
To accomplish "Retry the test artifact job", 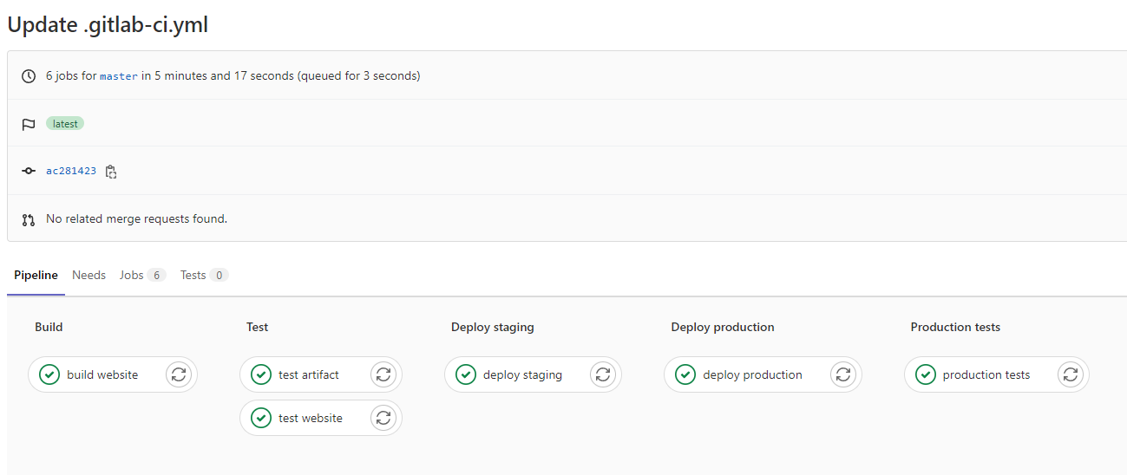I will pyautogui.click(x=383, y=374).
